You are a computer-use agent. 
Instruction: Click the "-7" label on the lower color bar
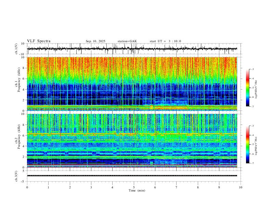253,163
